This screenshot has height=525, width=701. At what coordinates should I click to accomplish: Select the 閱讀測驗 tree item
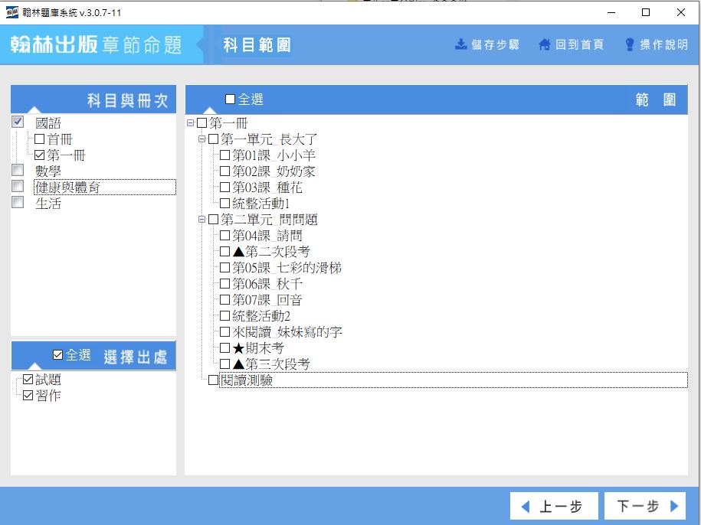pos(246,380)
